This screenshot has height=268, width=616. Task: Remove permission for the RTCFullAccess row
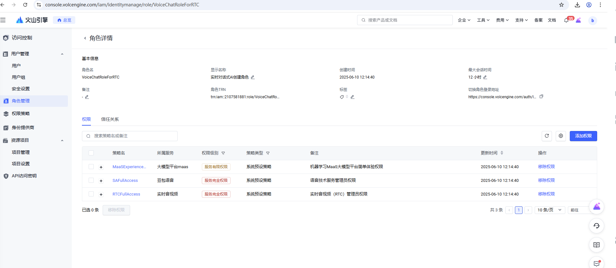click(x=546, y=194)
